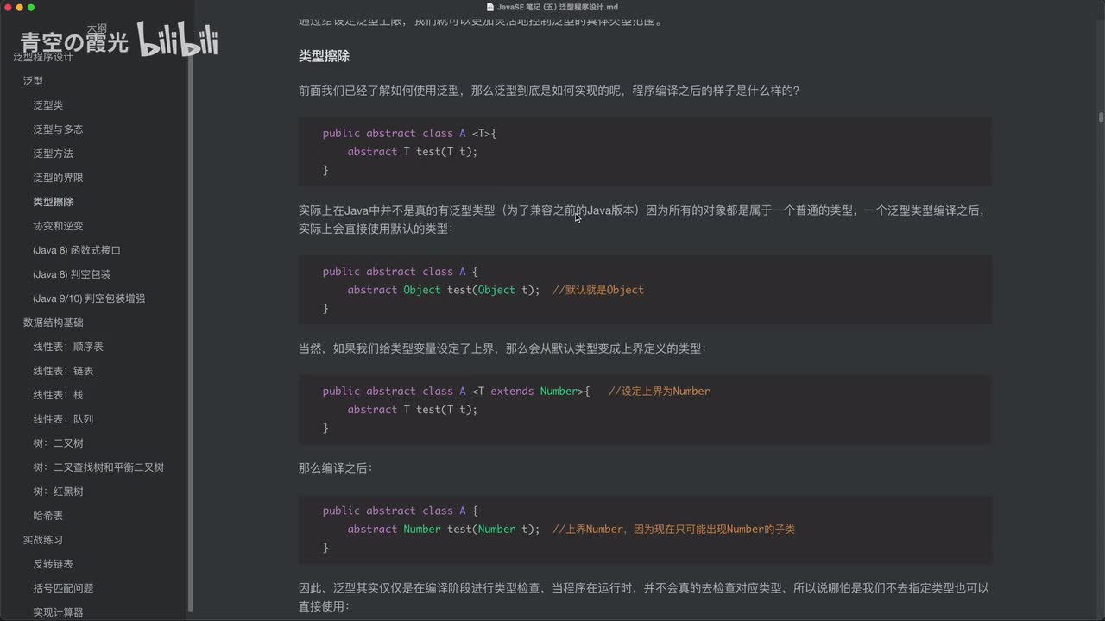Open outline heading 实战练习
Image resolution: width=1105 pixels, height=621 pixels.
click(x=43, y=540)
